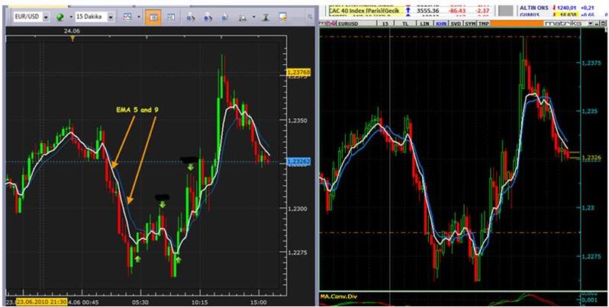609x307 pixels.
Task: Click the chart type icon
Action: [x=127, y=16]
